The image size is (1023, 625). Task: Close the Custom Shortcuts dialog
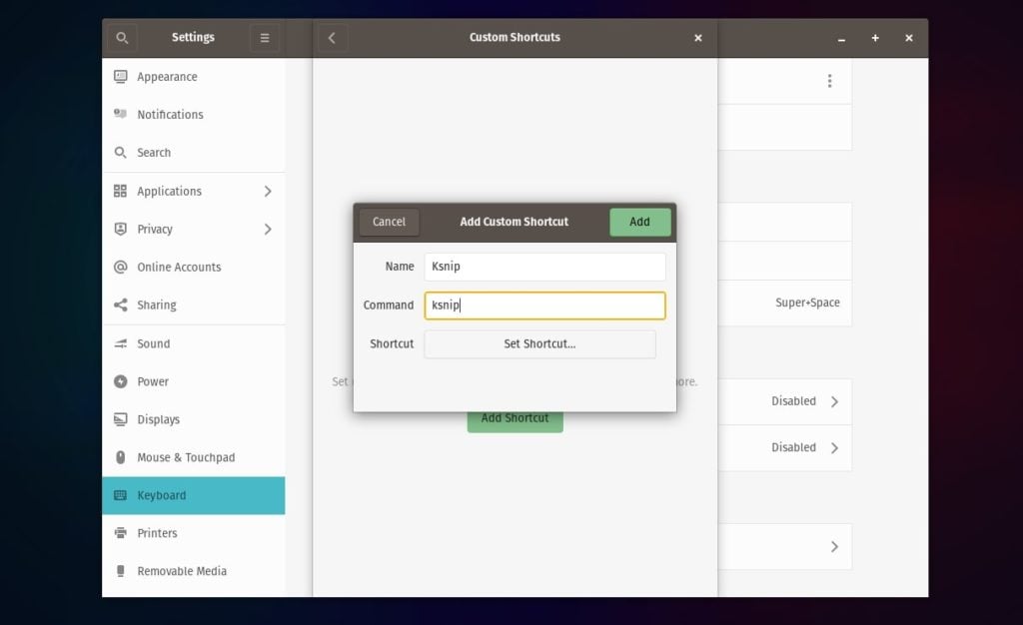click(697, 38)
